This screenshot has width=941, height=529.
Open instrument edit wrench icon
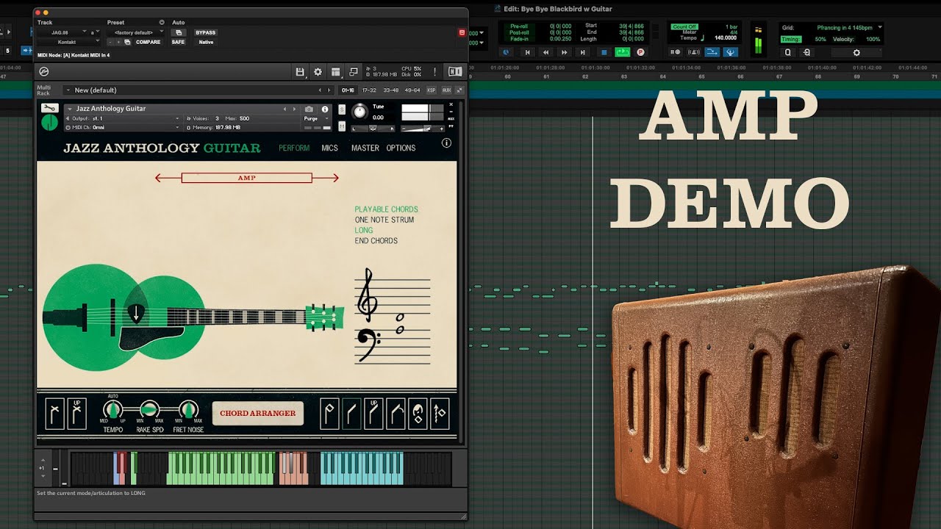[49, 108]
